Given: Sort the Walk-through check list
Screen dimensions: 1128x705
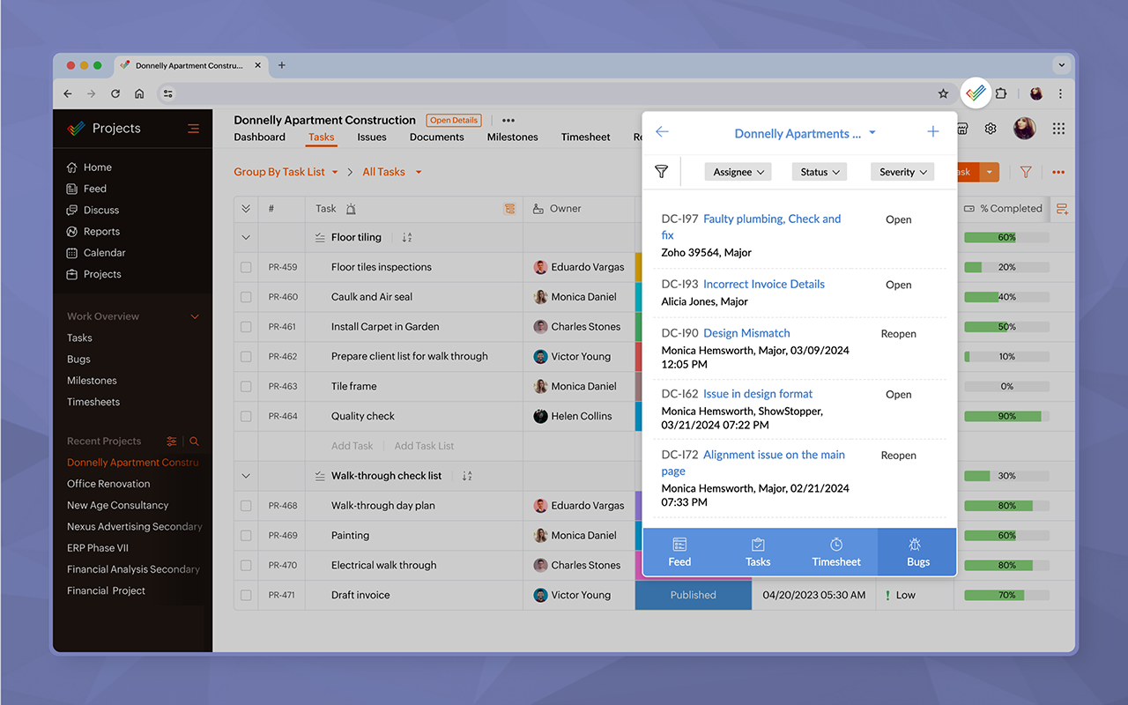Looking at the screenshot, I should point(467,476).
